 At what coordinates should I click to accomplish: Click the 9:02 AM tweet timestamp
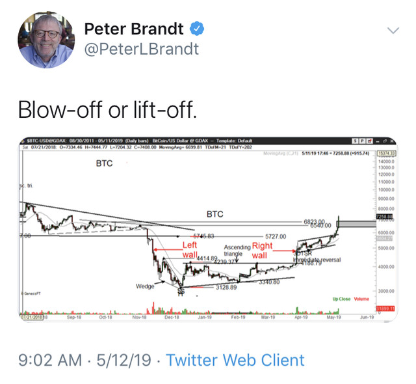click(x=50, y=360)
